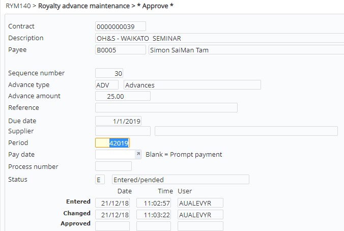Open the Pay date calendar picker icon
This screenshot has height=231, width=344.
(138, 154)
